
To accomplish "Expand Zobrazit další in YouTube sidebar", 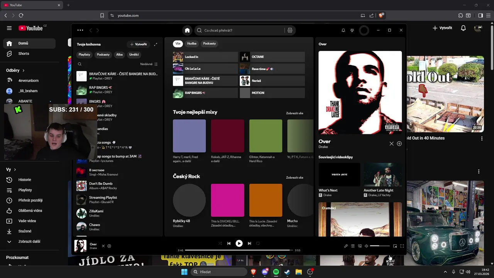I will click(29, 241).
